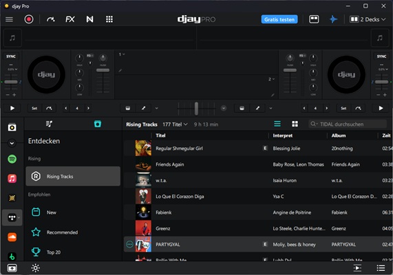The height and width of the screenshot is (275, 393).
Task: Open the Recommended category
Action: [x=73, y=232]
